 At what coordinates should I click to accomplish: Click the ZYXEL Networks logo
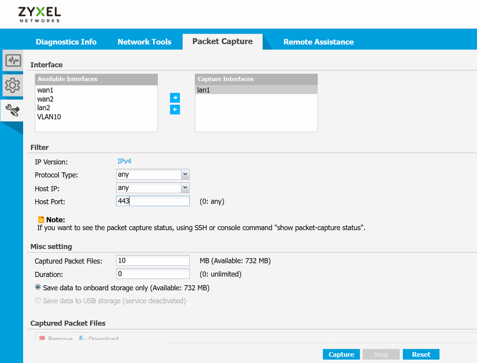40,14
